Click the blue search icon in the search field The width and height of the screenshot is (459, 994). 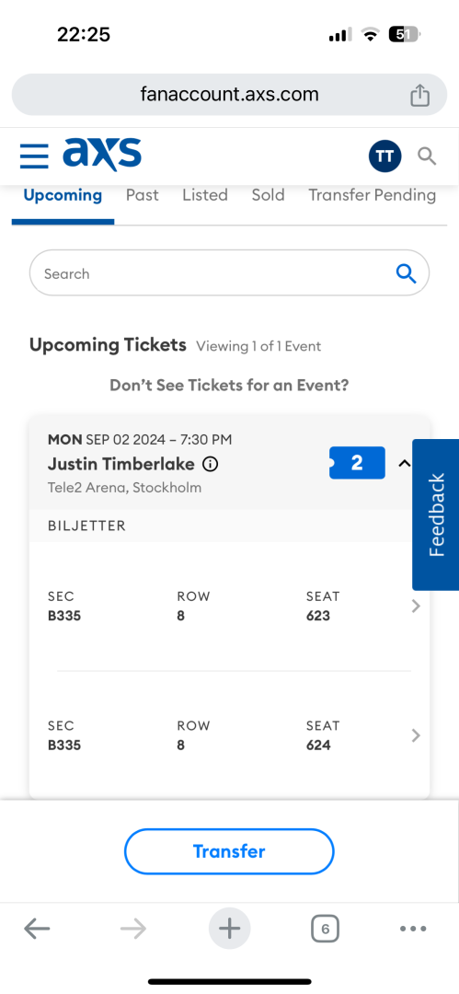[406, 274]
